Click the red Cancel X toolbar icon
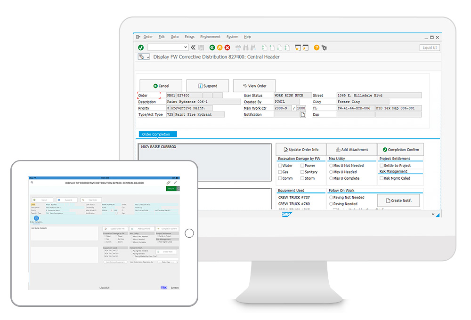Image resolution: width=471 pixels, height=320 pixels. (227, 48)
